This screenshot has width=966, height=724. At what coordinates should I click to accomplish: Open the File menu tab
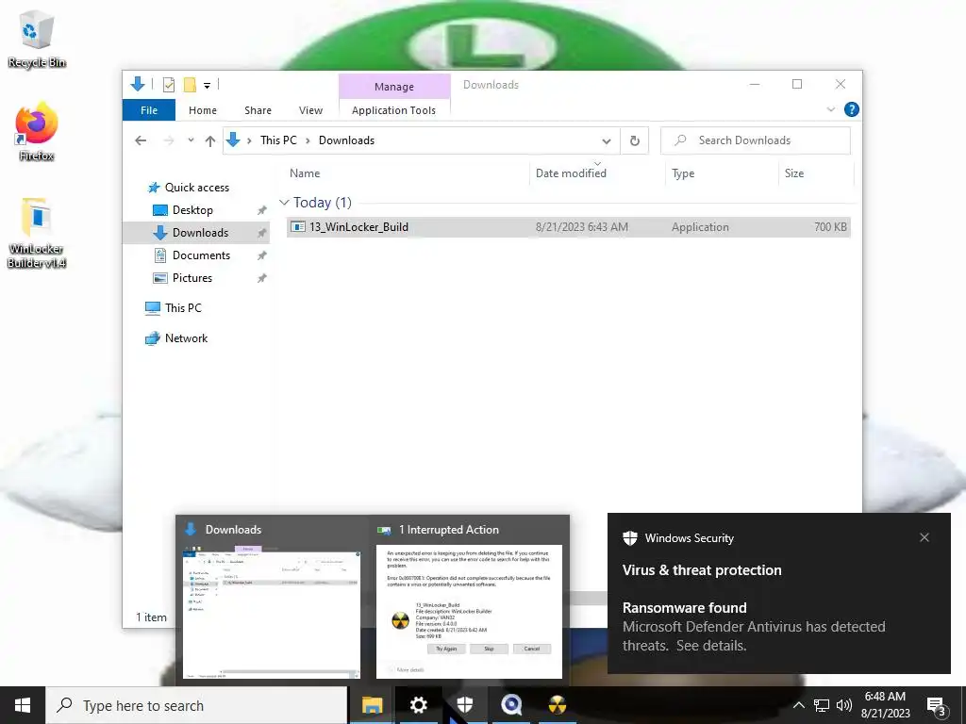point(149,110)
